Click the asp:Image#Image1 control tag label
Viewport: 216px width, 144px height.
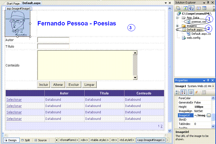coord(19,8)
